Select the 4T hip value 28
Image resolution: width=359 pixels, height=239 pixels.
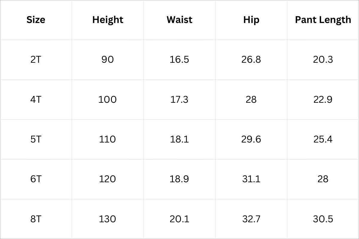[251, 99]
